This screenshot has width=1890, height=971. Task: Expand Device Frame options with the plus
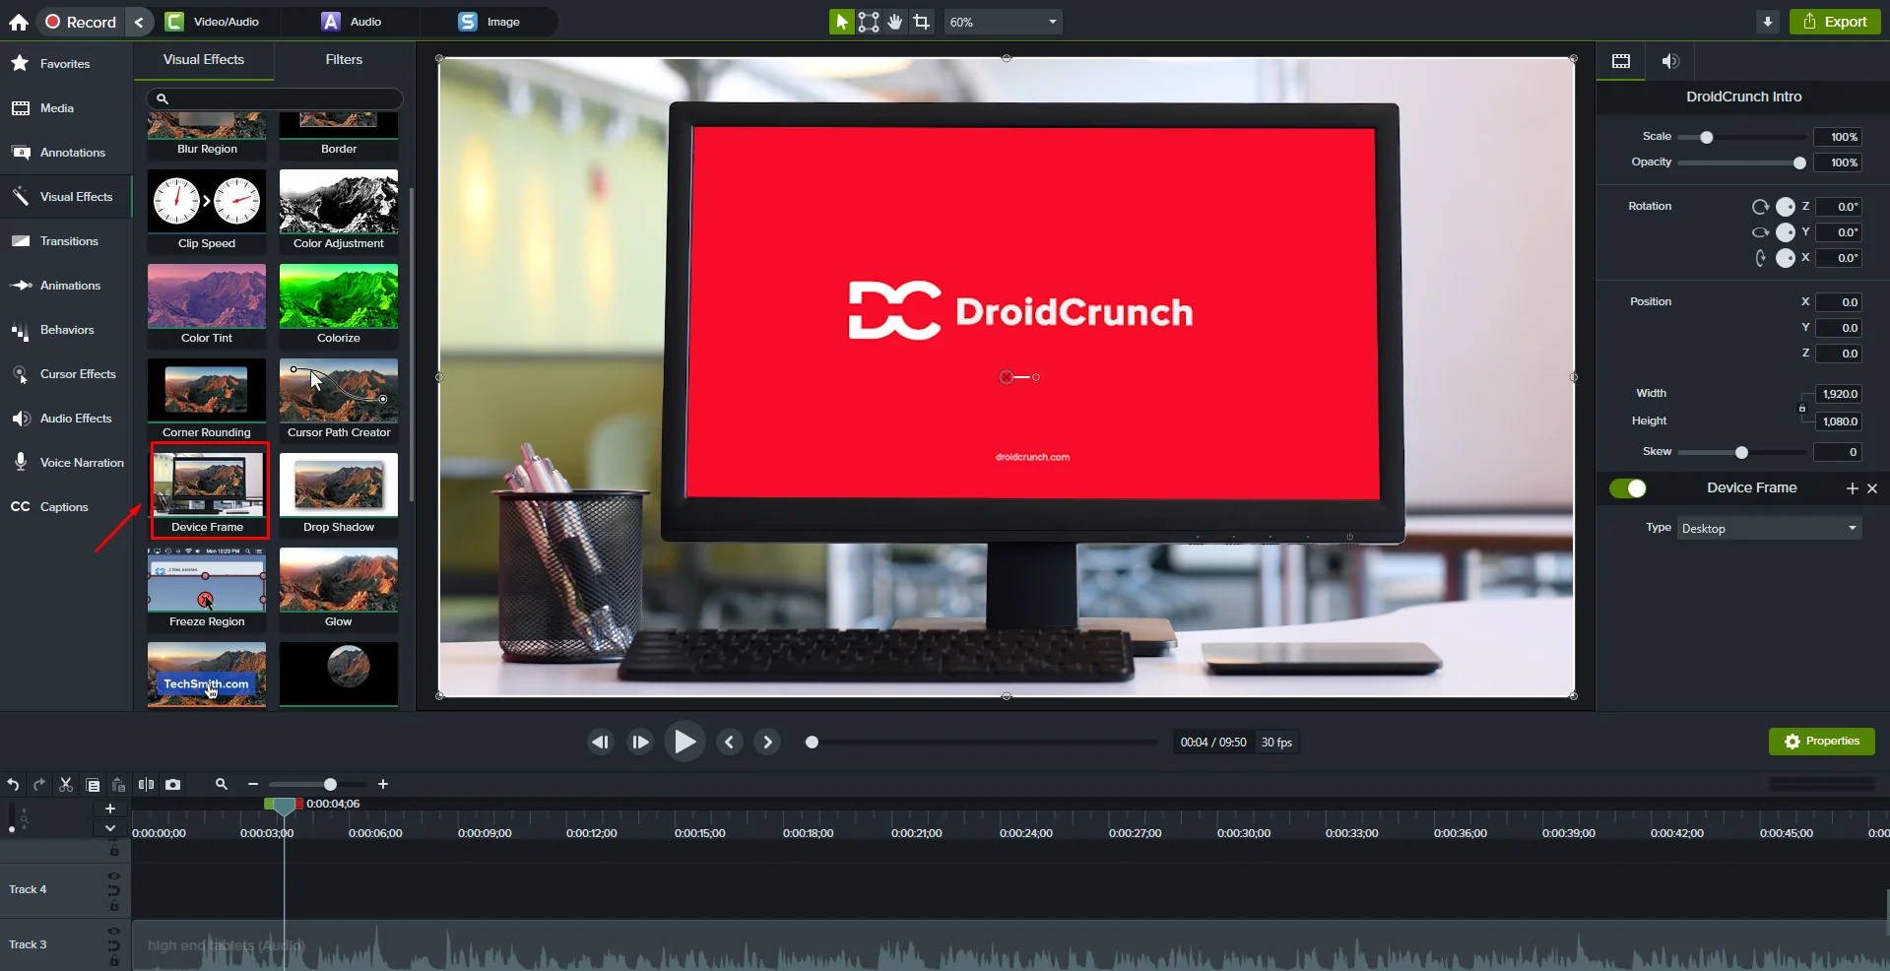click(1852, 488)
